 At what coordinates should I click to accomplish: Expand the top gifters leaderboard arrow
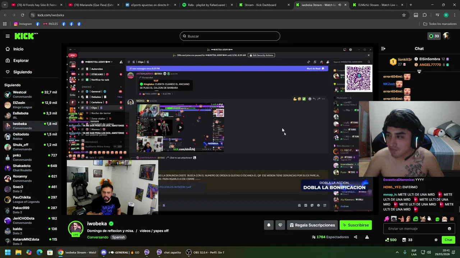419,72
